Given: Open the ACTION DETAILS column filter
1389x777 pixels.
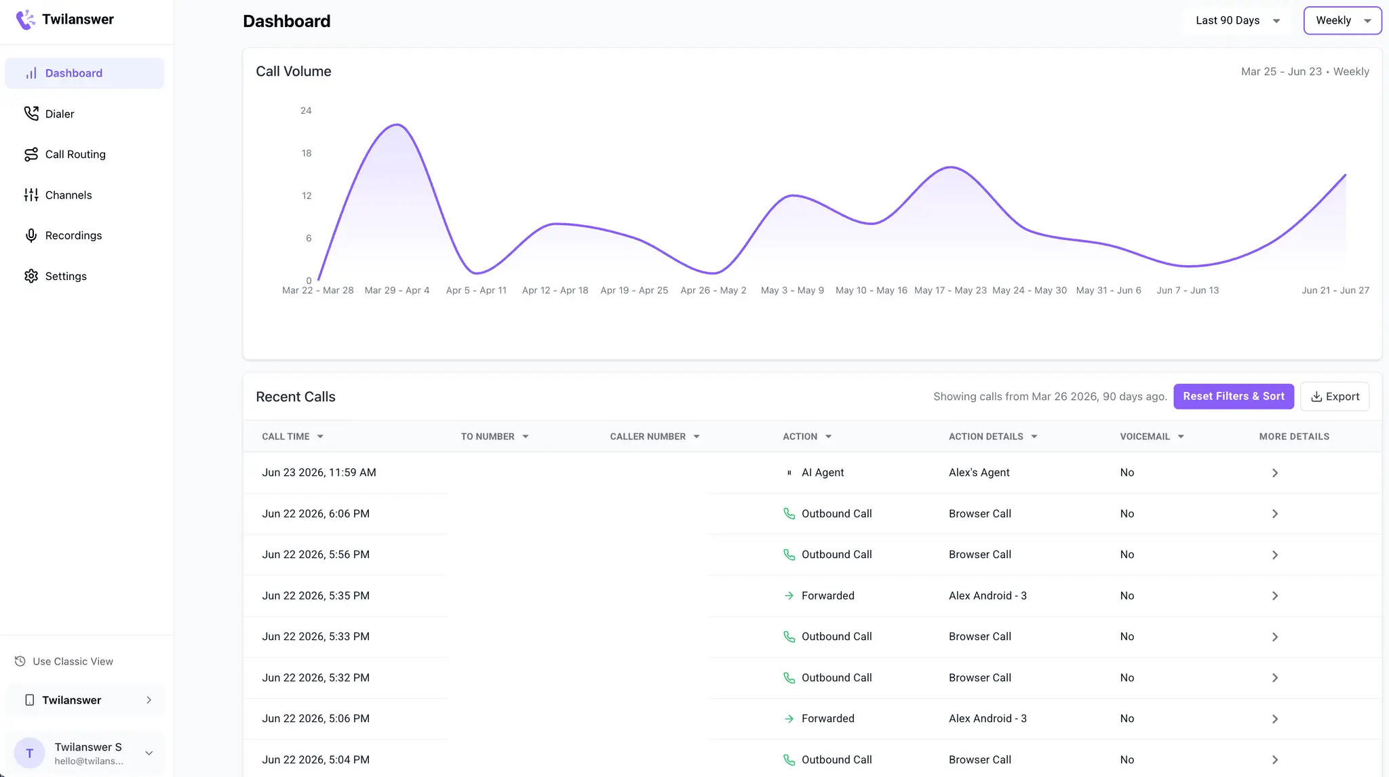Looking at the screenshot, I should point(1034,437).
